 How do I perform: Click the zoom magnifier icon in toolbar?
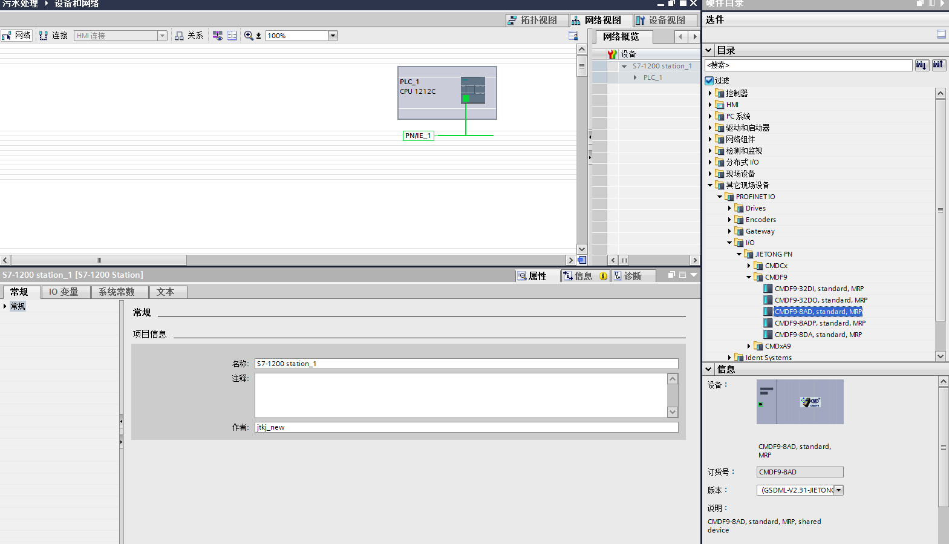point(249,36)
